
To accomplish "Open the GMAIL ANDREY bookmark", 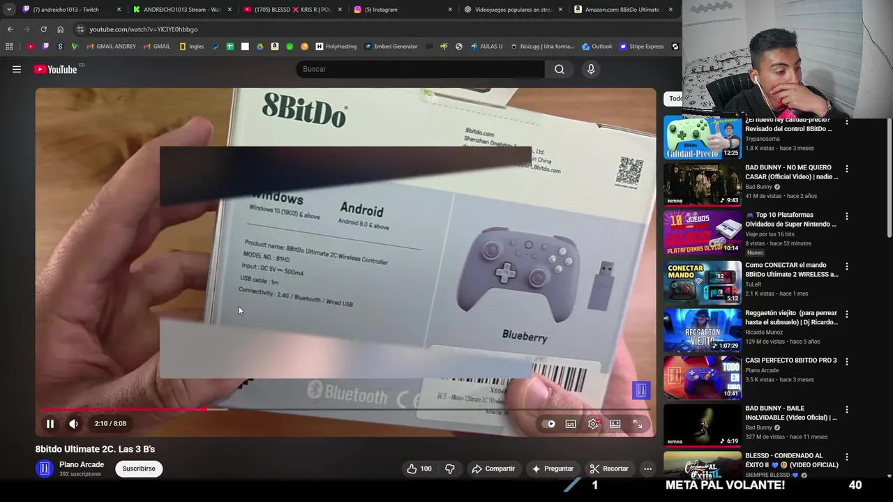I will click(111, 47).
